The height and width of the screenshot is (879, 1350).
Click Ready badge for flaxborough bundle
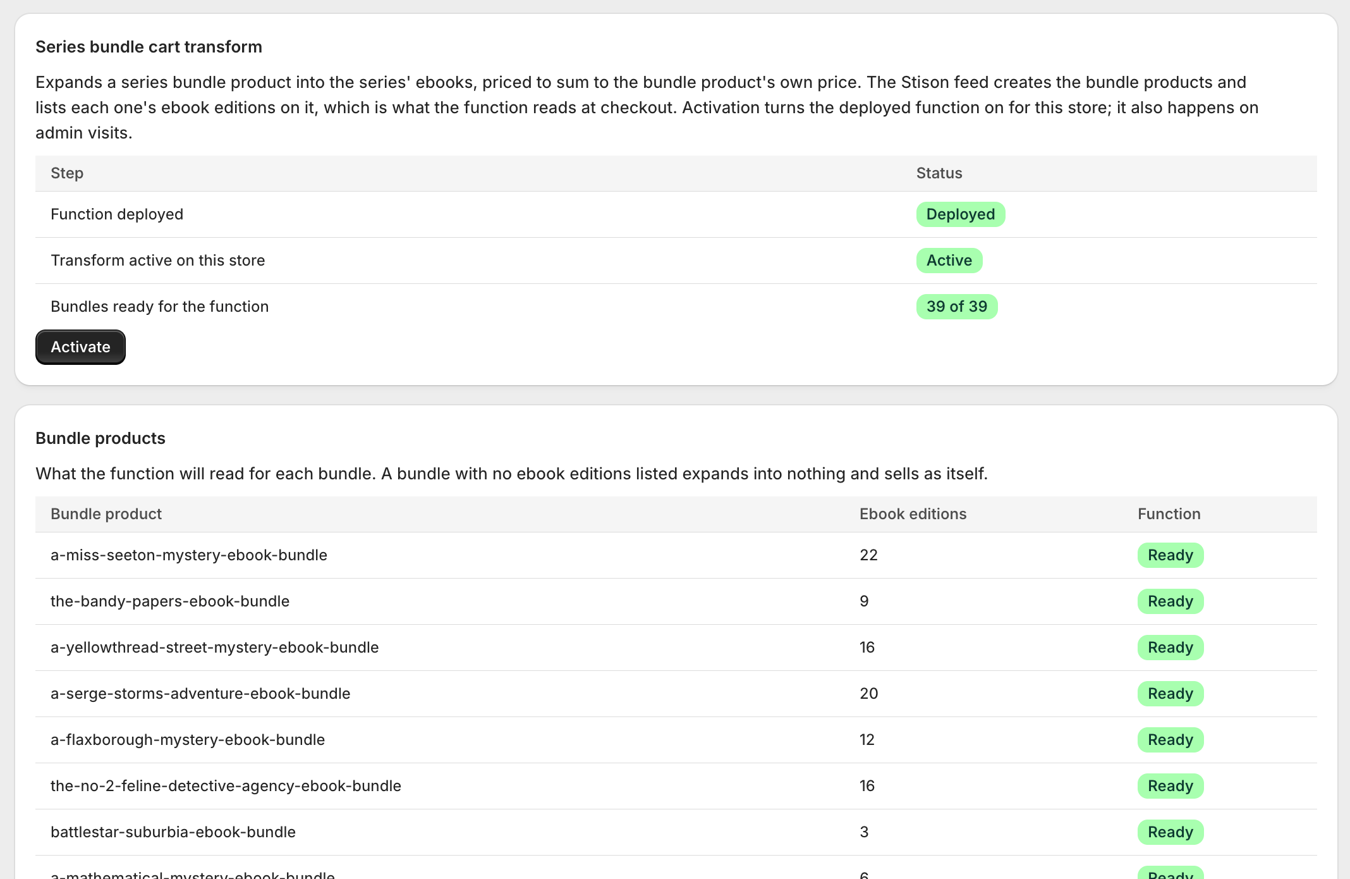1171,740
